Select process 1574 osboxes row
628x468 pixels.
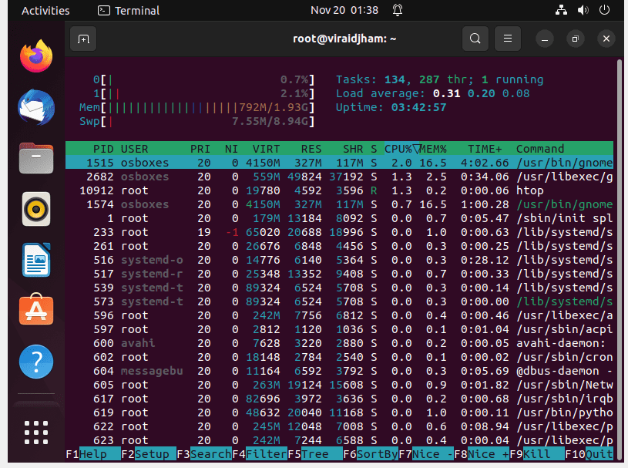coord(339,204)
